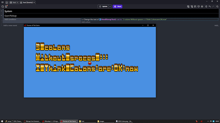
Task: Delete selected event with trash icon
Action: [206, 7]
